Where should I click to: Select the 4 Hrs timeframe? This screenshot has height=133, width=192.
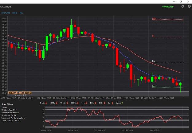coord(92,103)
